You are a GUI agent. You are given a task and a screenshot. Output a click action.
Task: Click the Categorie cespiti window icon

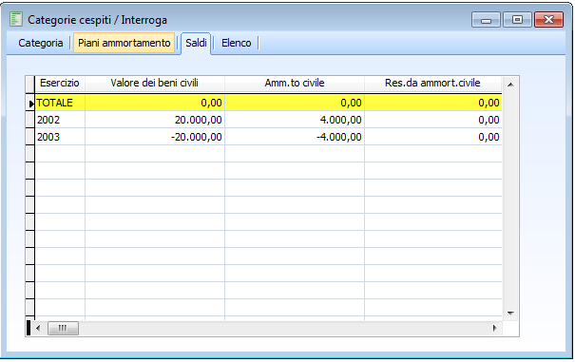click(16, 19)
